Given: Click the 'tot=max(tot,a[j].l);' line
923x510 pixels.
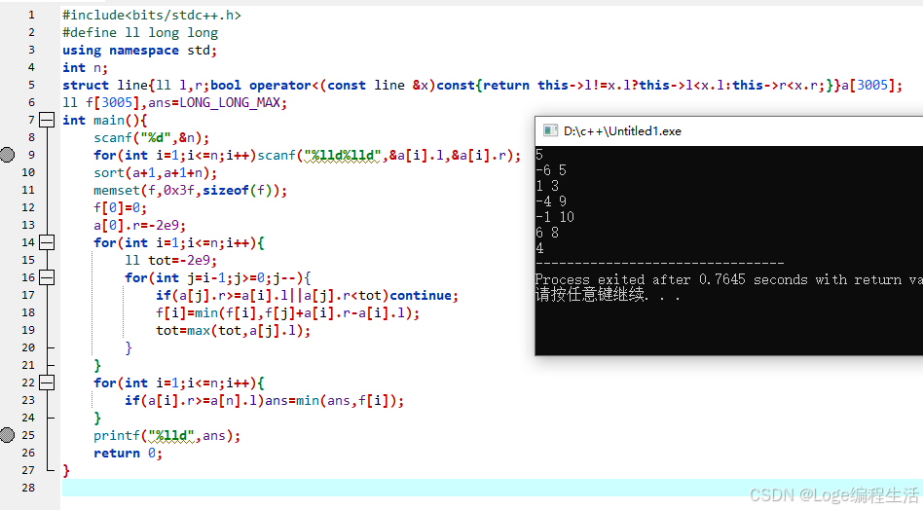Looking at the screenshot, I should [233, 331].
